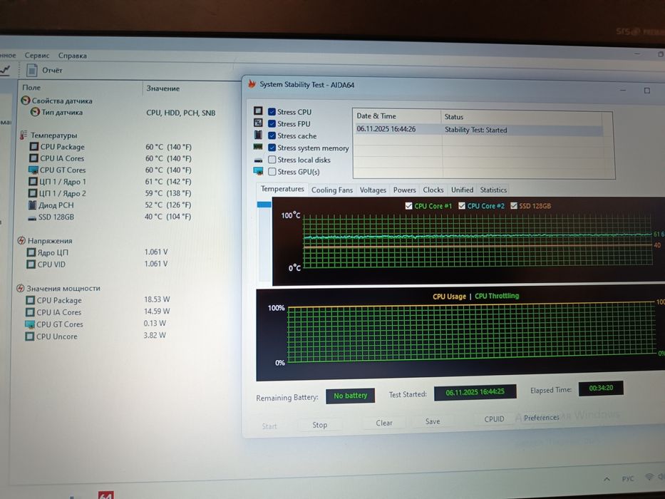This screenshot has width=665, height=499.
Task: Click the ЦП 1 / Ядро 2 icon
Action: (x=33, y=193)
